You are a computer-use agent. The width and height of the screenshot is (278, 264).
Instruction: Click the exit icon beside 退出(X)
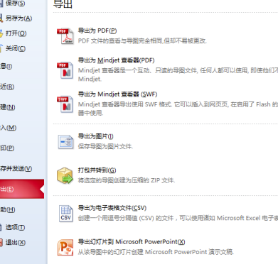tap(1, 243)
